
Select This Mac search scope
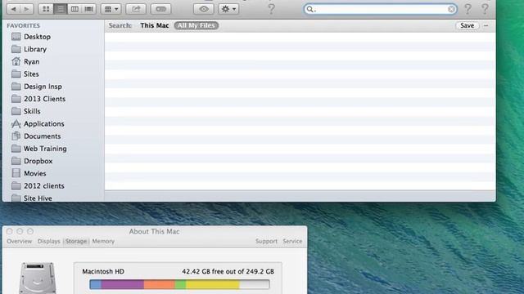(155, 25)
